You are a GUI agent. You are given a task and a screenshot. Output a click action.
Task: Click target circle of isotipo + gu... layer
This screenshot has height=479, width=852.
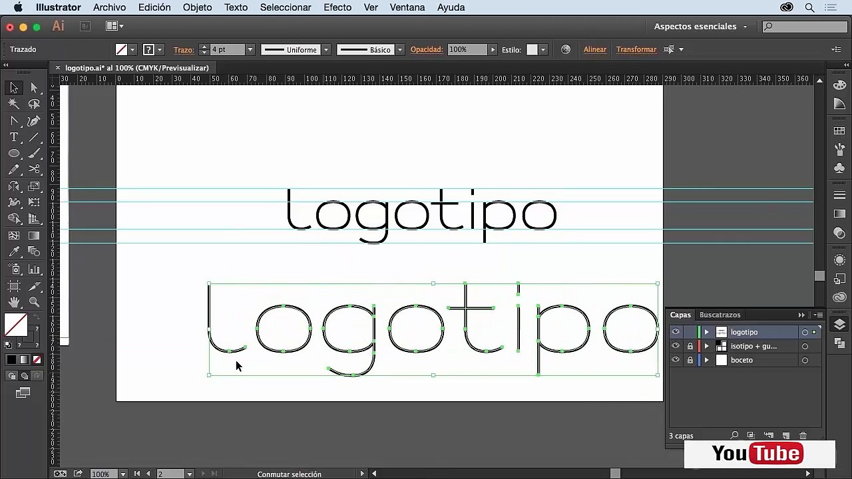(805, 346)
